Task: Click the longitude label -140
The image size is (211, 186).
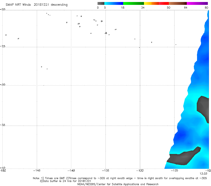Action: click(71, 171)
